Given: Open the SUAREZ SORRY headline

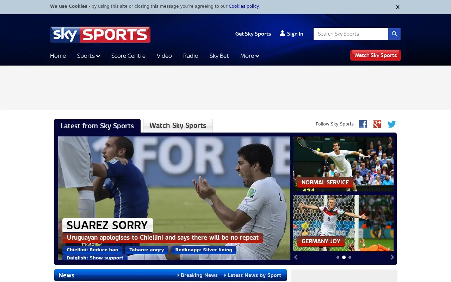Looking at the screenshot, I should pyautogui.click(x=107, y=225).
